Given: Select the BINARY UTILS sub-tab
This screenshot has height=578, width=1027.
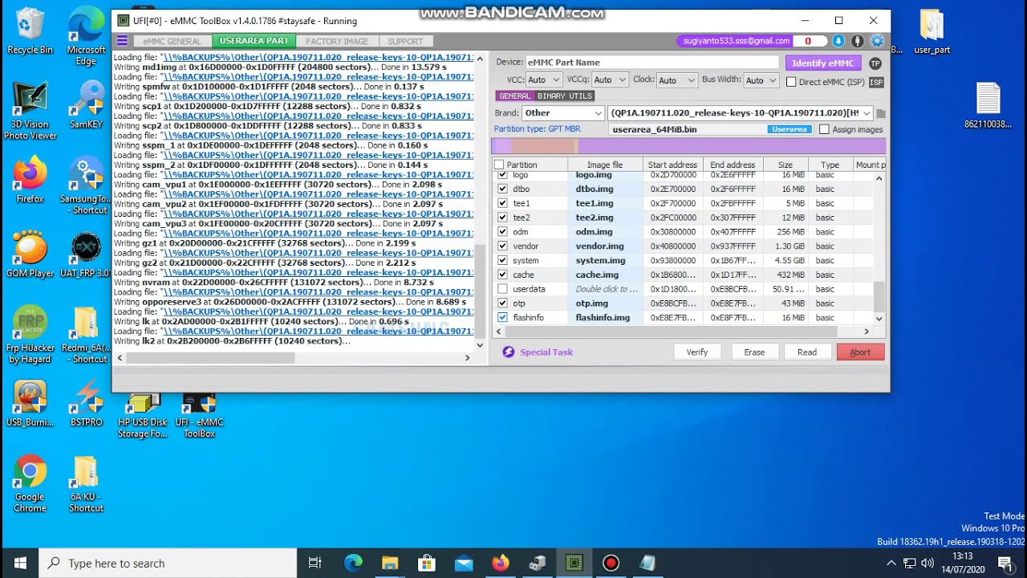Looking at the screenshot, I should pos(565,96).
